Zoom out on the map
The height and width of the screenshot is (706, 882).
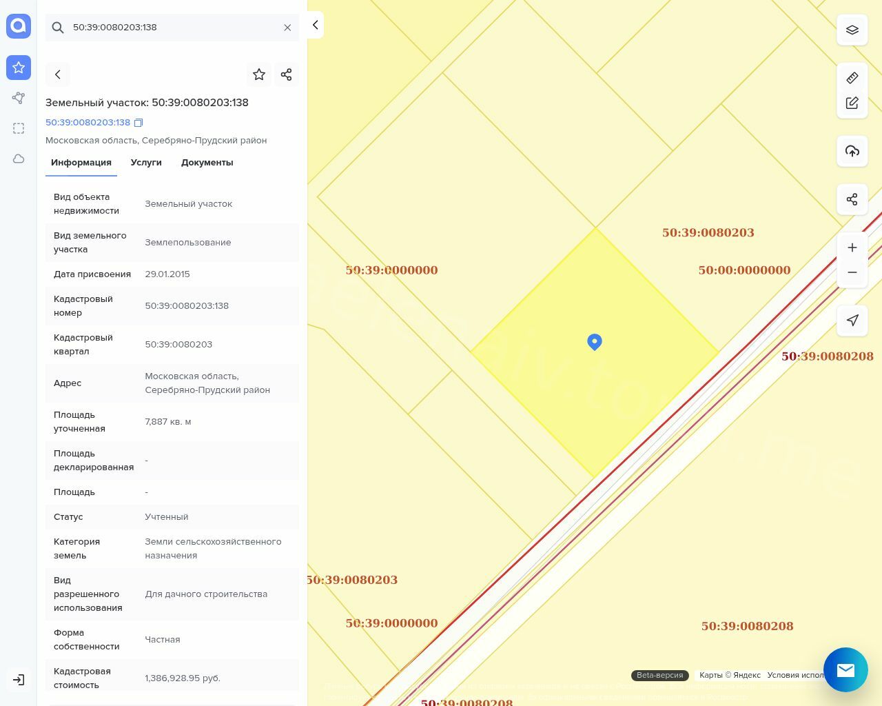coord(852,272)
